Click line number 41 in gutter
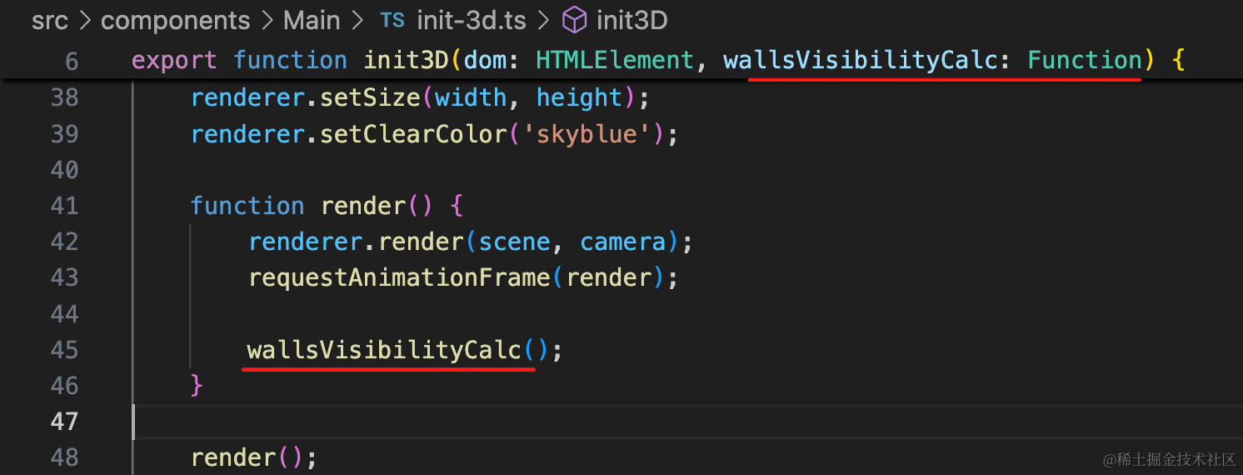1243x475 pixels. [64, 205]
